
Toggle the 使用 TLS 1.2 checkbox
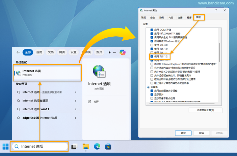(152, 56)
